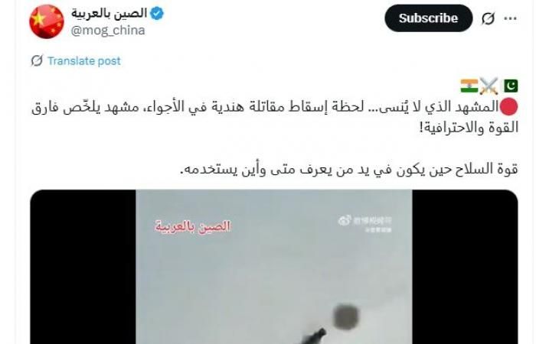The height and width of the screenshot is (344, 536).
Task: Click the crossed swords emoji
Action: [489, 86]
